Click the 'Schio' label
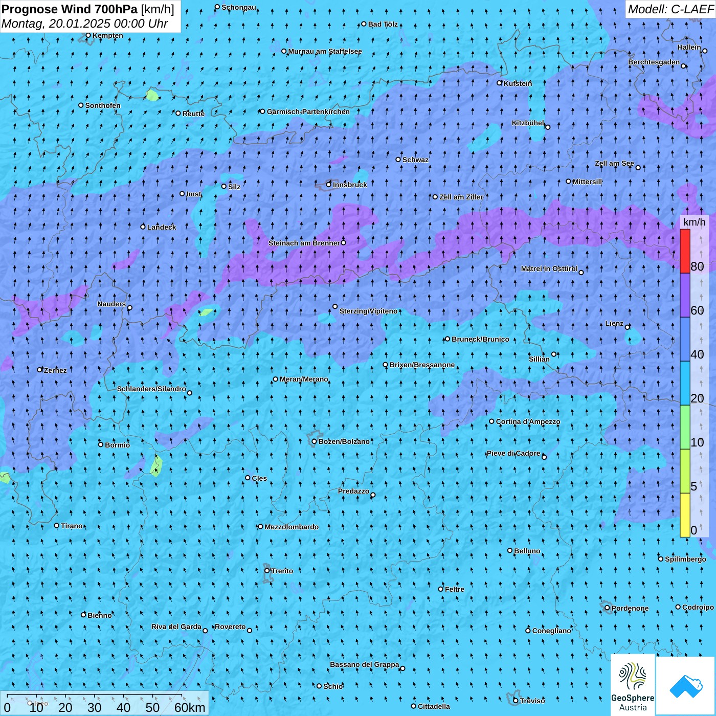 pos(333,686)
